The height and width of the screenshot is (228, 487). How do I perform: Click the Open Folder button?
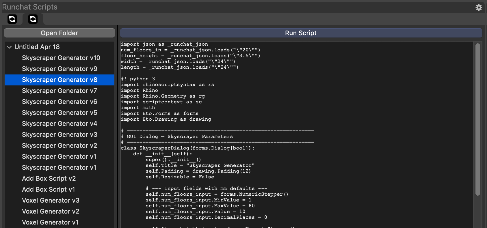(x=60, y=33)
